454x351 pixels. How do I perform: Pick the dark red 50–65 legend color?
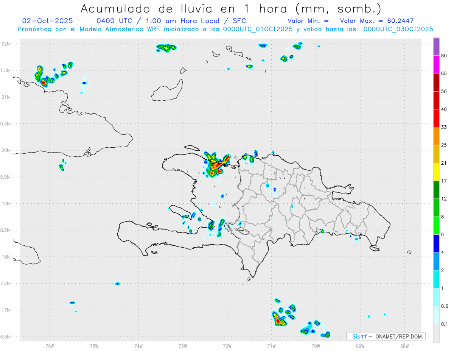click(436, 83)
